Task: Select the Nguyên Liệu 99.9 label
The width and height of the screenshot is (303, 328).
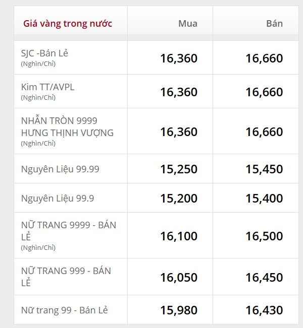Action: point(58,199)
